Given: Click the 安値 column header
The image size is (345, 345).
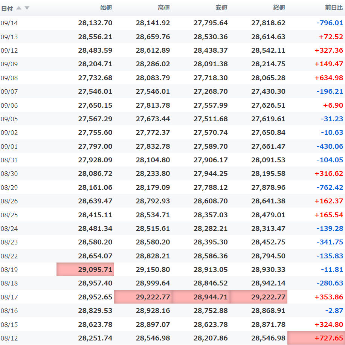Looking at the screenshot, I should click(x=221, y=8).
